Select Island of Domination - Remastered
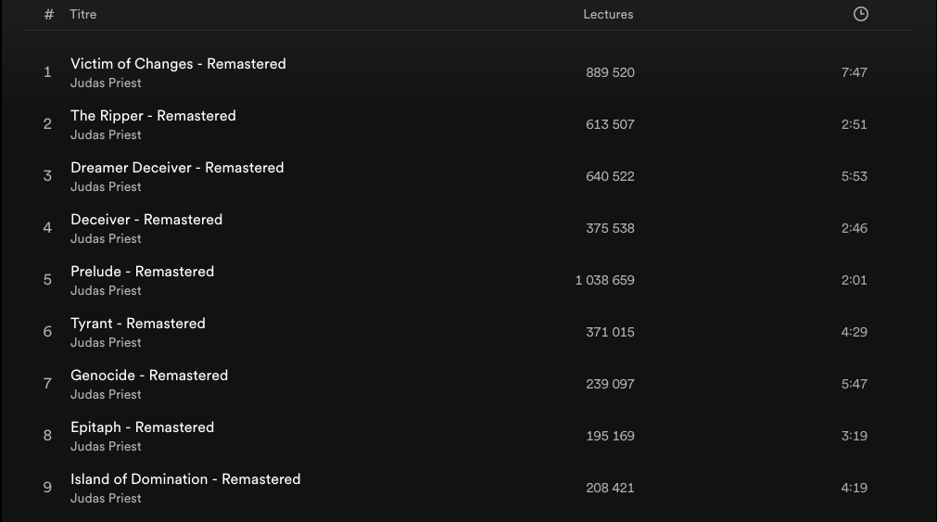The height and width of the screenshot is (522, 937). [x=185, y=479]
